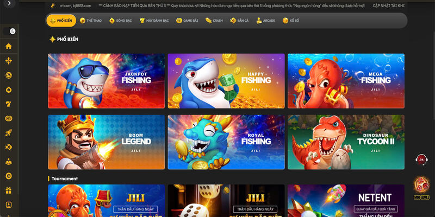Open Fishing fish icon in sidebar
Image resolution: width=435 pixels, height=217 pixels.
9,147
